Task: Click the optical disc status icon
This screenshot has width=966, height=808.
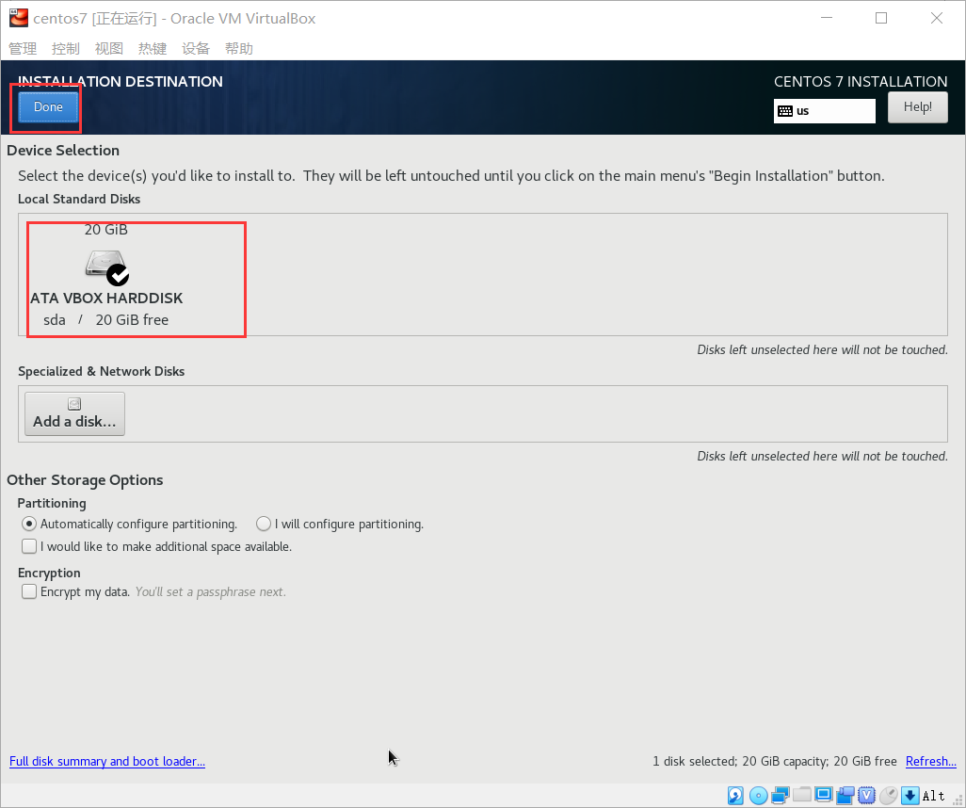Action: click(758, 796)
